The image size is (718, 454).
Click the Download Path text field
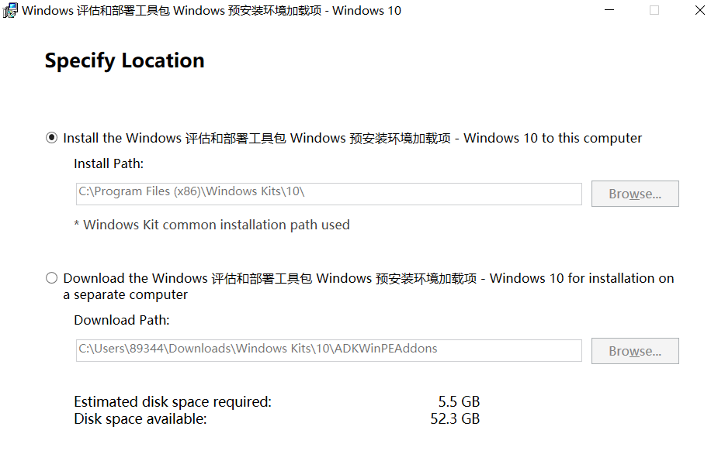coord(328,350)
